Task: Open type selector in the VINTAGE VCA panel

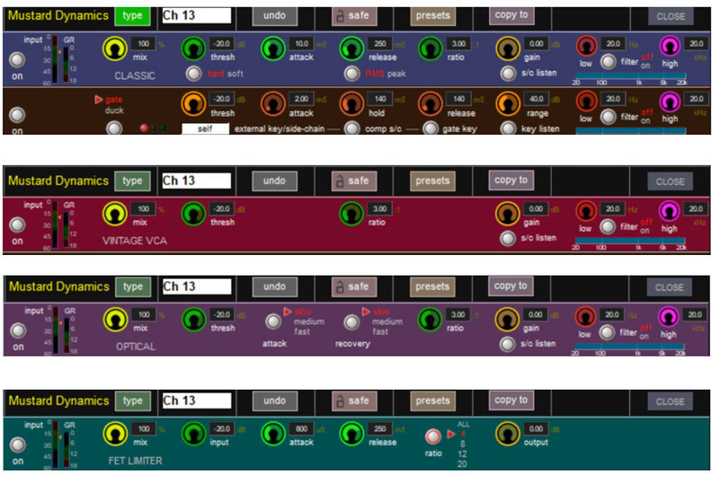Action: coord(132,181)
